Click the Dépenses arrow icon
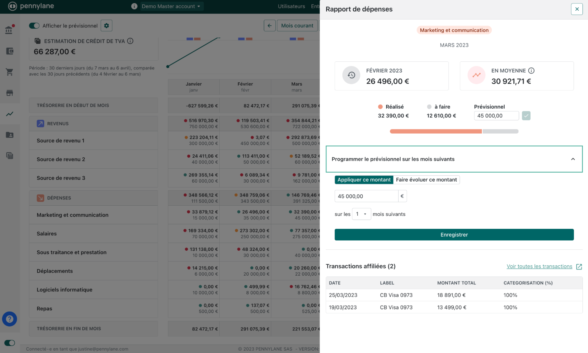The height and width of the screenshot is (353, 588). point(40,198)
